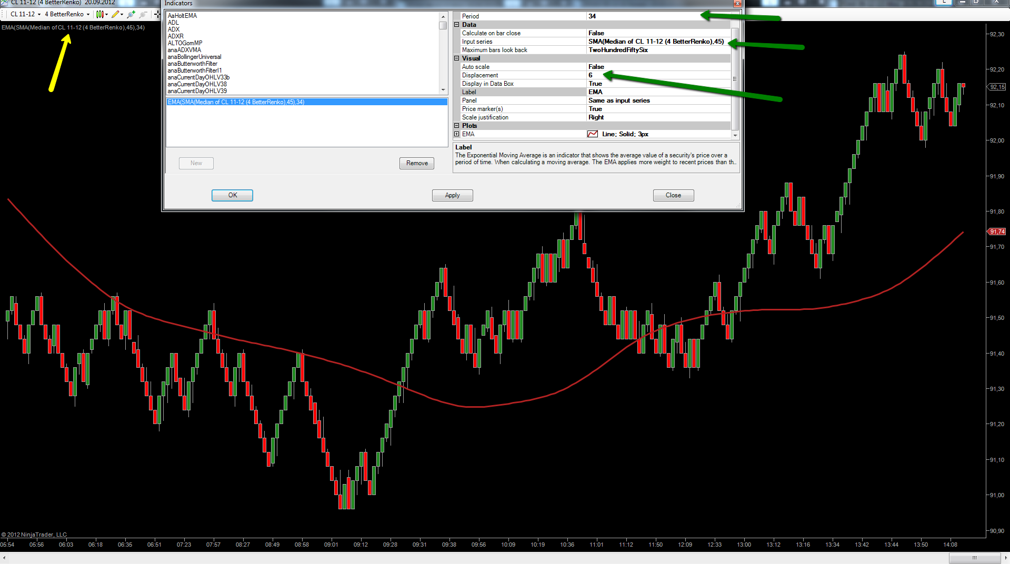Viewport: 1010px width, 564px height.
Task: Open Maximum bars look back value TwoHundredFiftySix
Action: (x=658, y=50)
